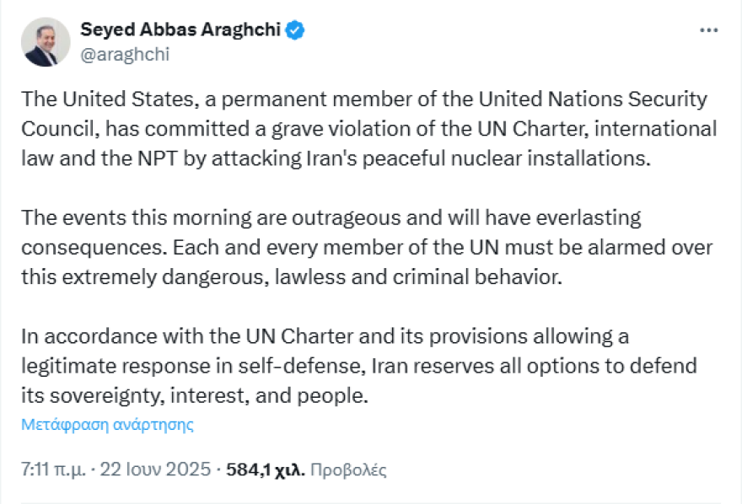
Task: Open the three-dot more options menu
Action: (x=708, y=30)
